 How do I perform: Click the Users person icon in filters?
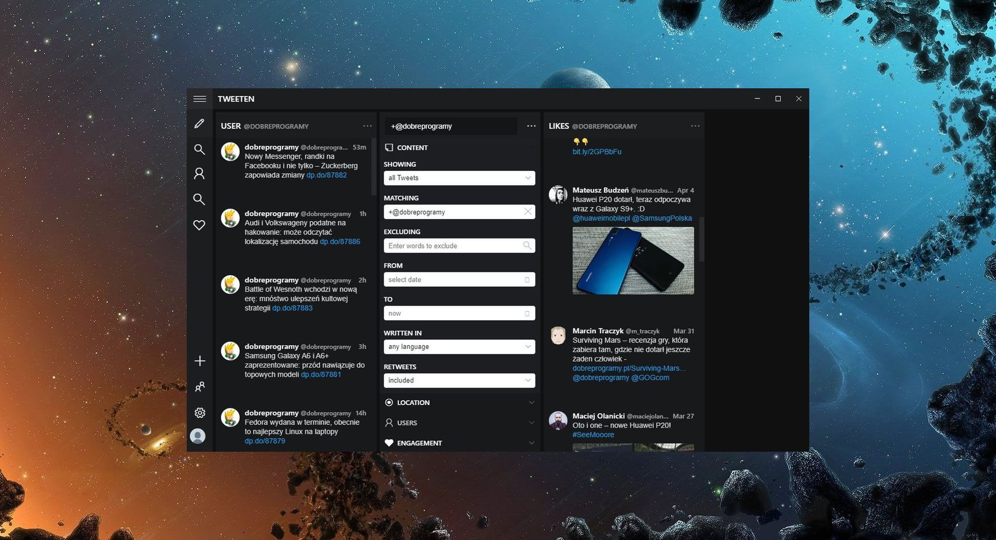[389, 422]
